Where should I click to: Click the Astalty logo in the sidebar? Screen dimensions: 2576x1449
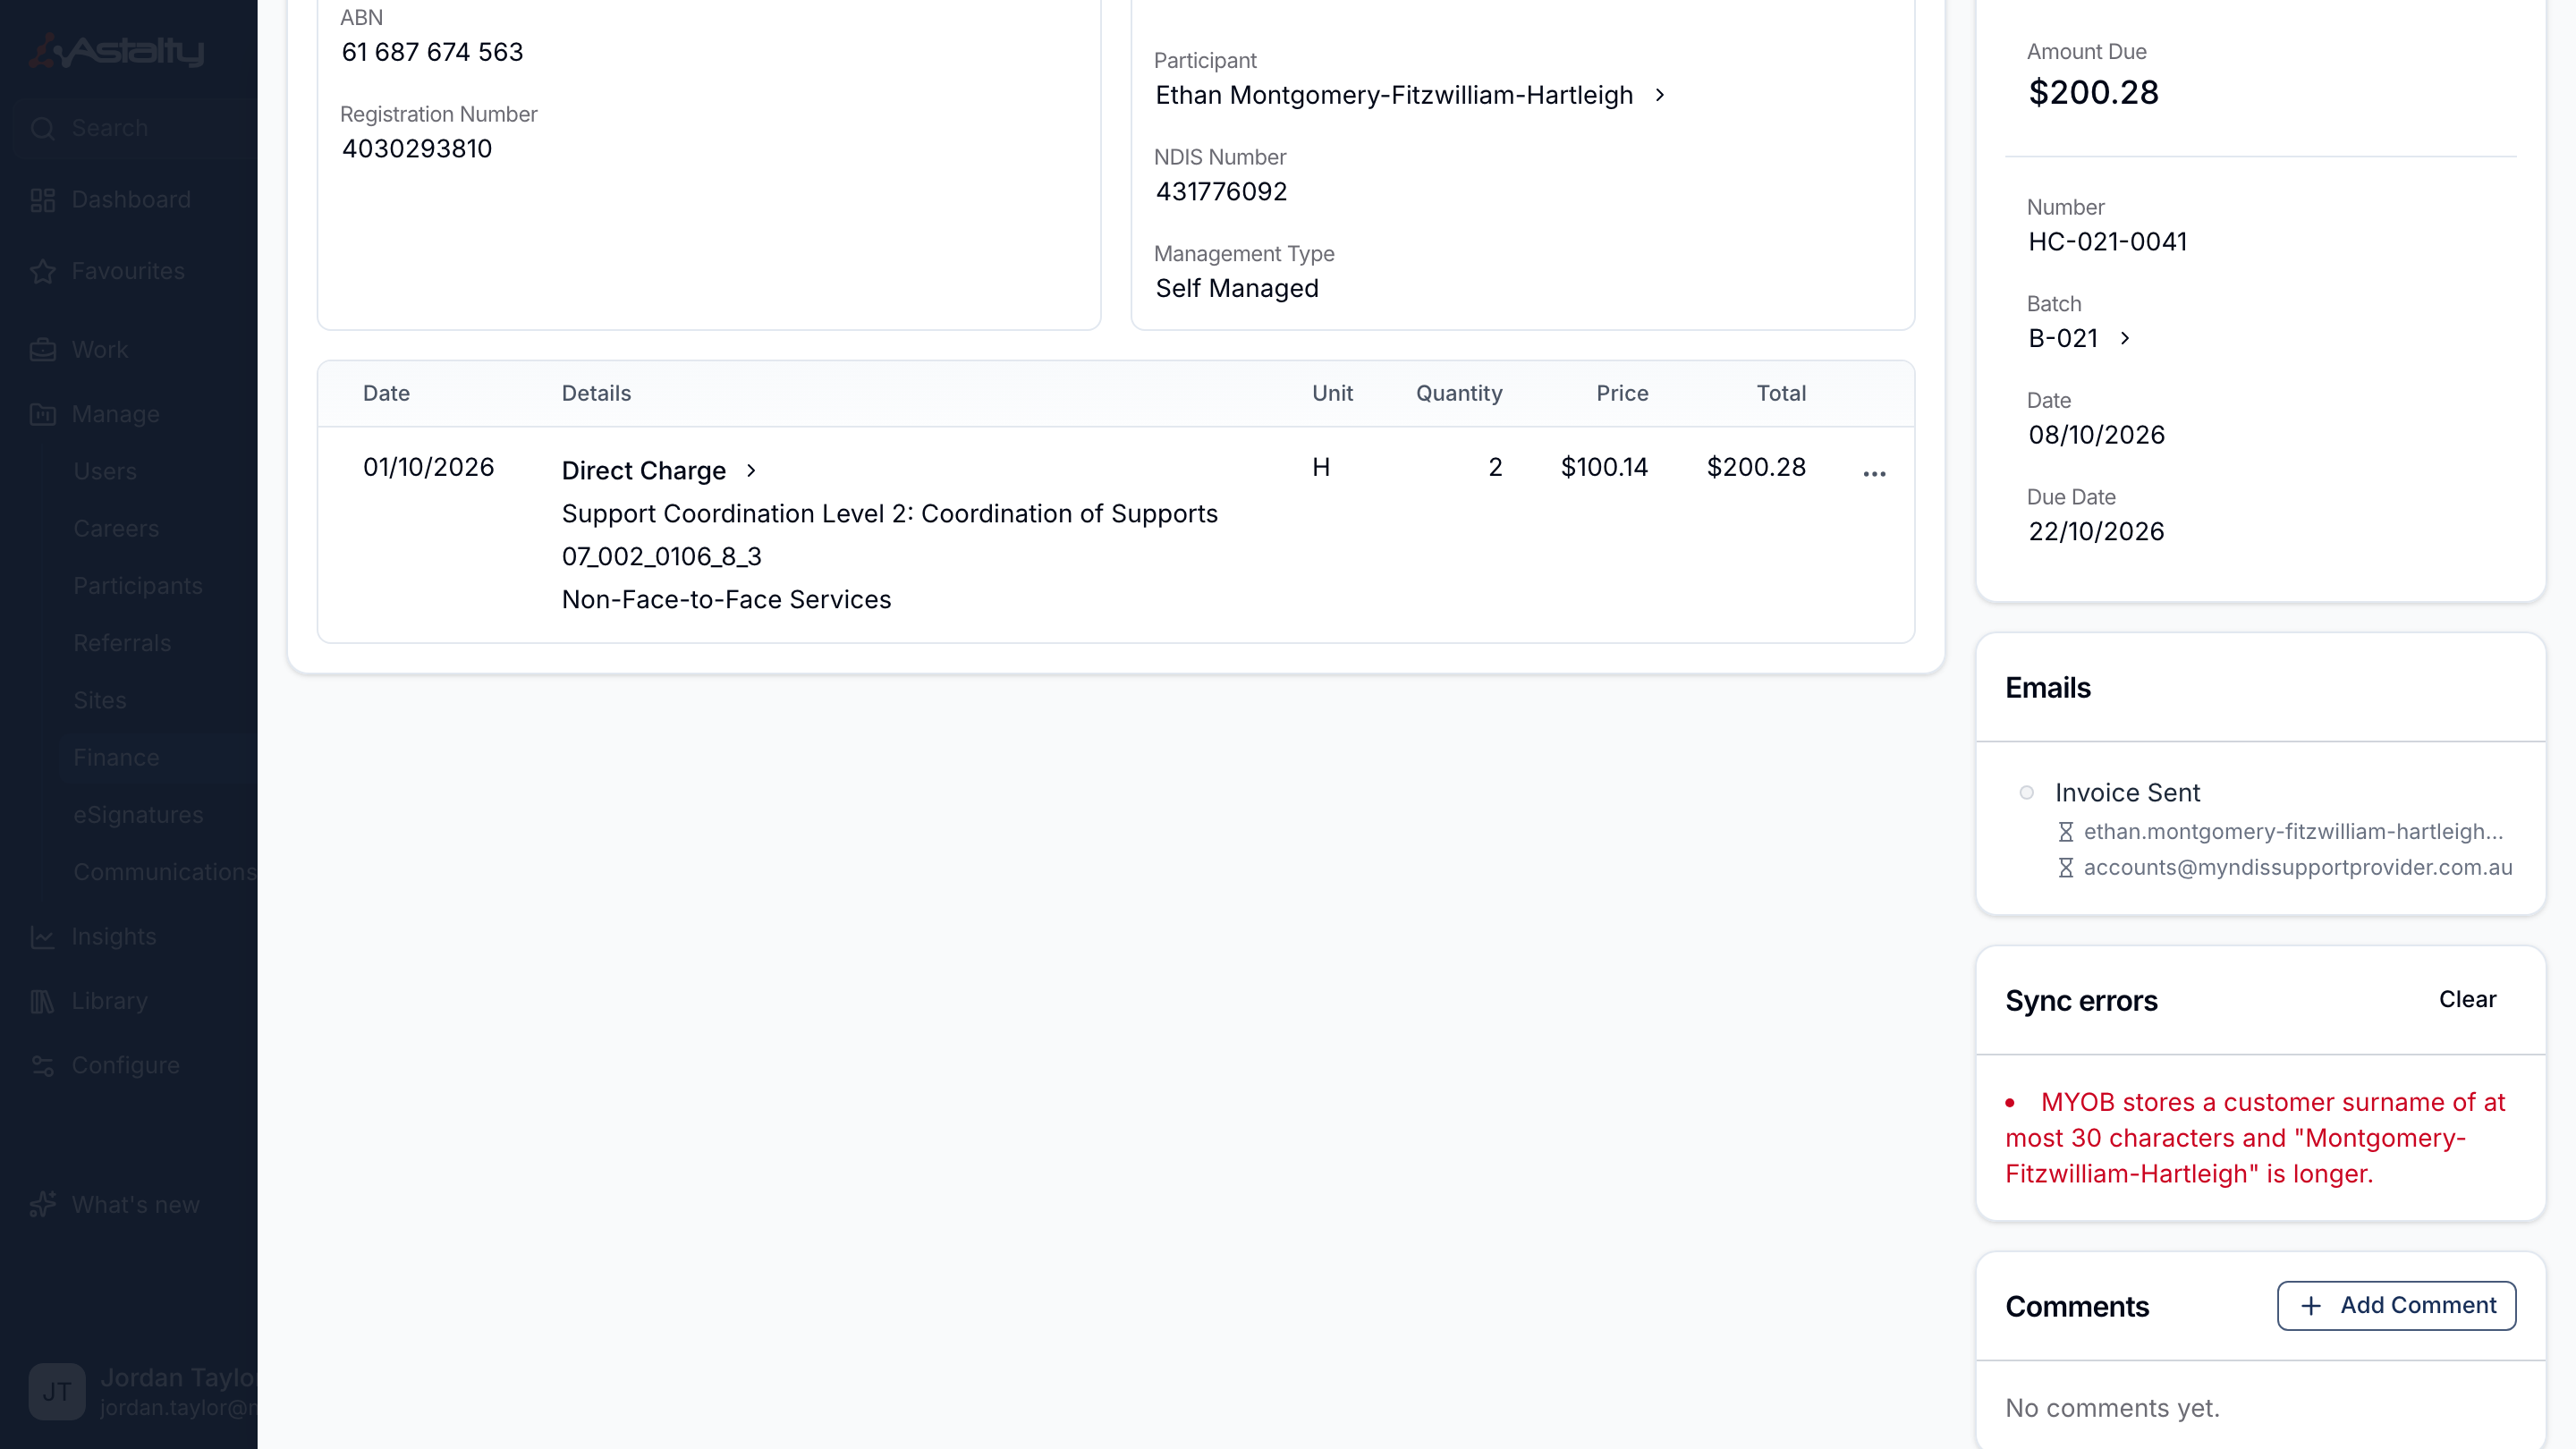pyautogui.click(x=117, y=50)
